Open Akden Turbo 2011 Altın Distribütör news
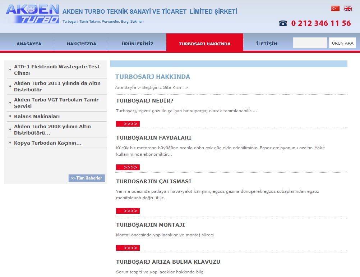The image size is (360, 277). (57, 86)
